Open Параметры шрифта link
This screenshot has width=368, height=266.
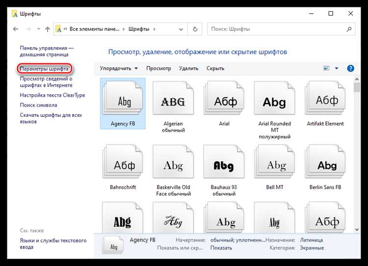44,69
